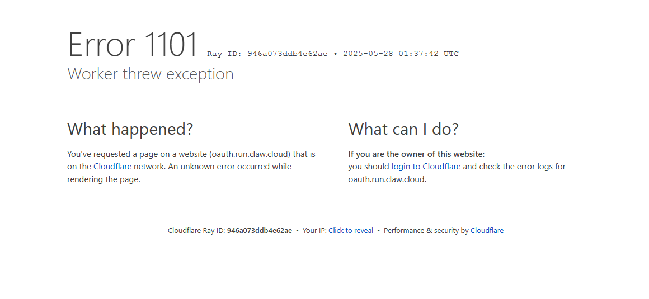Image resolution: width=649 pixels, height=299 pixels.
Task: Click '(oauth.run.claw.cloud)' in What happened paragraph
Action: (251, 154)
